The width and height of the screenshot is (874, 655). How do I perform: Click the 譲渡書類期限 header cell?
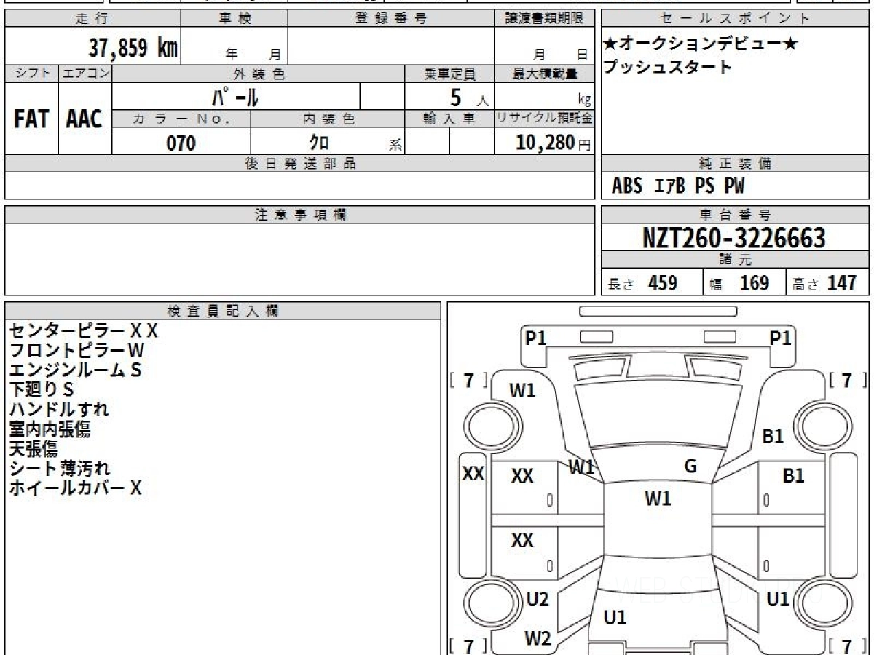545,19
